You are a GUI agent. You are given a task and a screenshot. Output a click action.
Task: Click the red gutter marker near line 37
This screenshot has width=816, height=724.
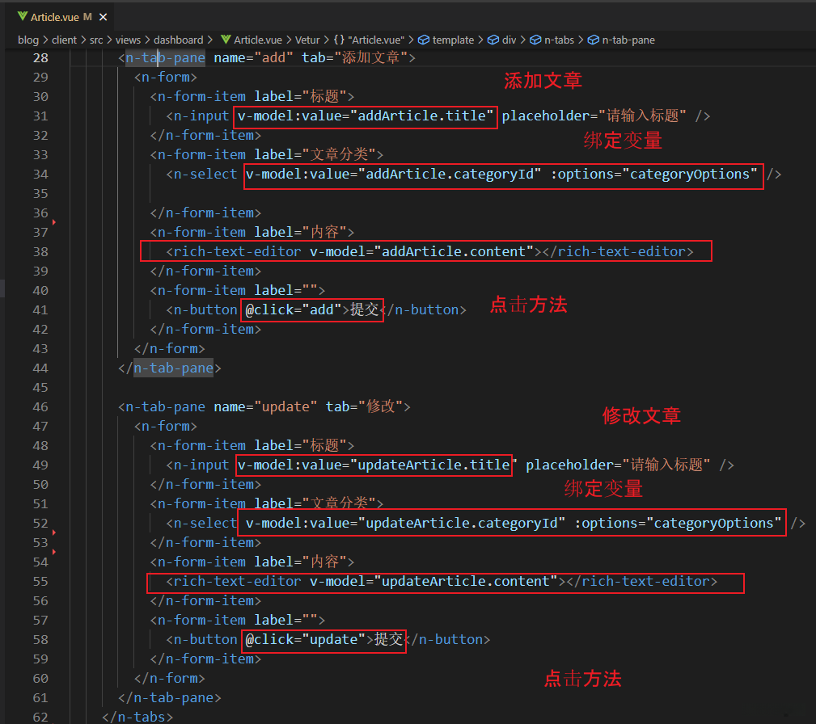coord(53,222)
